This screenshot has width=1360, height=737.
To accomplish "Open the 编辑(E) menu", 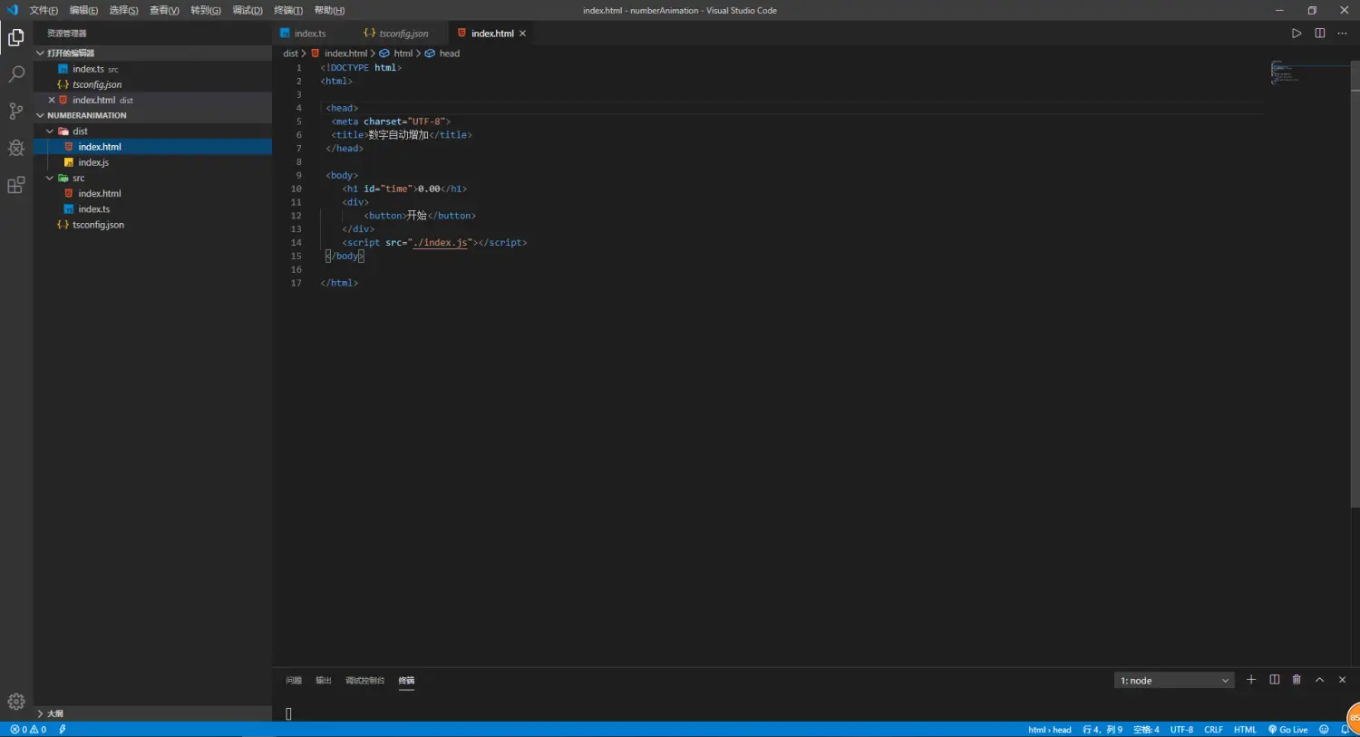I will pyautogui.click(x=83, y=10).
